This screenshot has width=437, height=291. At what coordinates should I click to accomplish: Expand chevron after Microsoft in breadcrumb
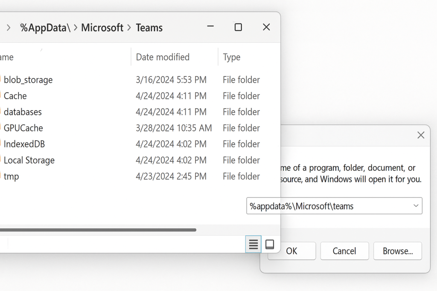tap(129, 28)
